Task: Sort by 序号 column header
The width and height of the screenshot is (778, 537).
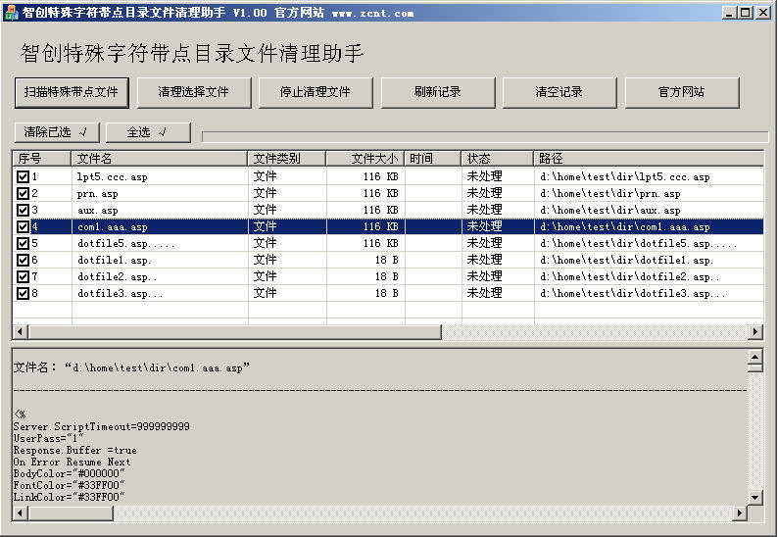Action: point(42,159)
